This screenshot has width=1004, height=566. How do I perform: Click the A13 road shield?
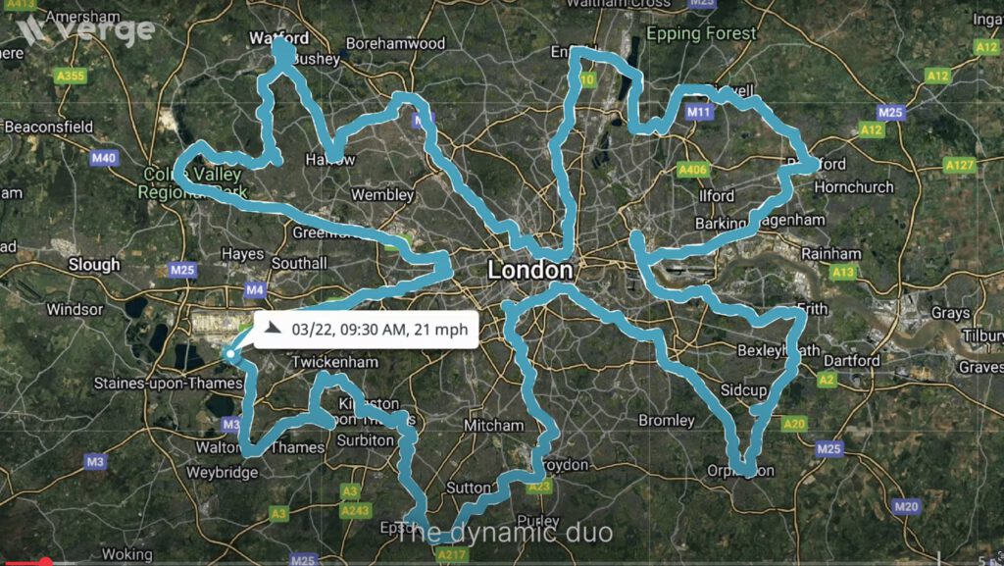pyautogui.click(x=842, y=272)
